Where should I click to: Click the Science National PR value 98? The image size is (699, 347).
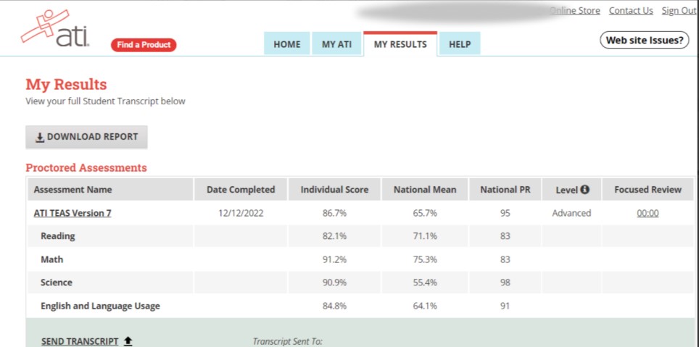point(505,283)
